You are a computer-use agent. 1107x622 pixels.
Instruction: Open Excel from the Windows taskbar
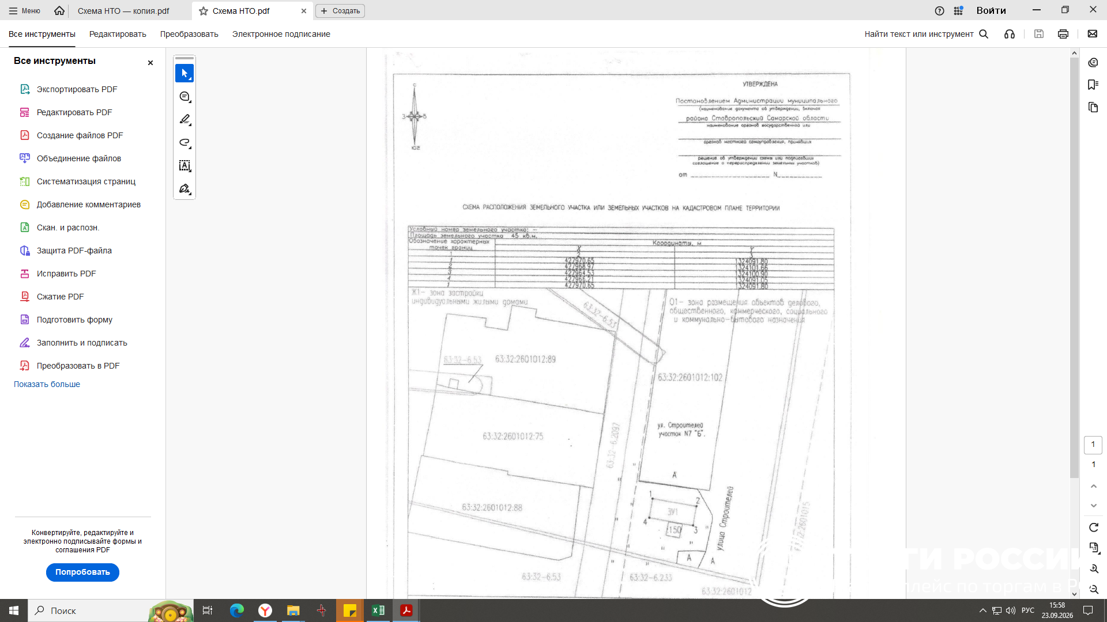click(378, 610)
